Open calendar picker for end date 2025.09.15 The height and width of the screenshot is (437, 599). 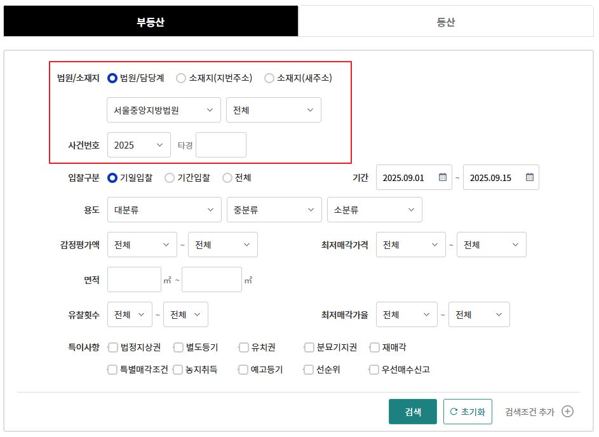530,177
